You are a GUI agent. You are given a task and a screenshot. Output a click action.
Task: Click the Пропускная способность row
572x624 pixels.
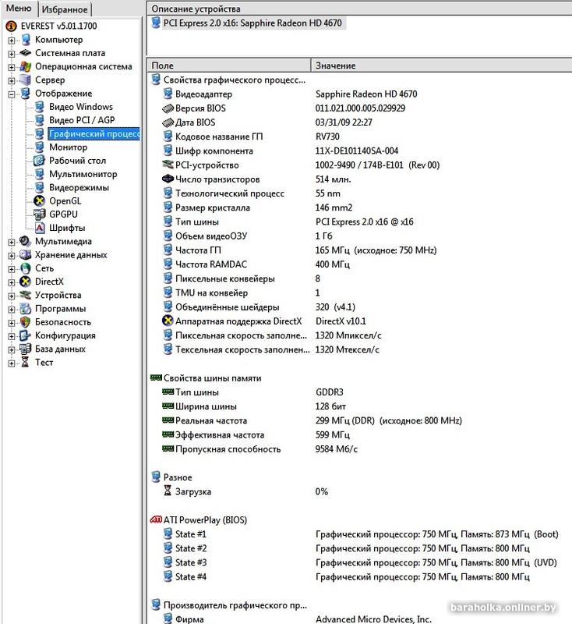(359, 449)
